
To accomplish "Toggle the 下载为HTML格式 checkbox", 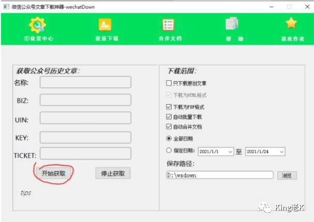I will (169, 95).
